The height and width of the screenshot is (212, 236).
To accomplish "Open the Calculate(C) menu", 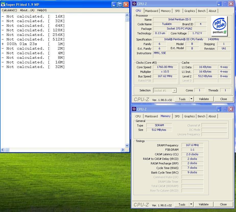I will click(x=9, y=10).
